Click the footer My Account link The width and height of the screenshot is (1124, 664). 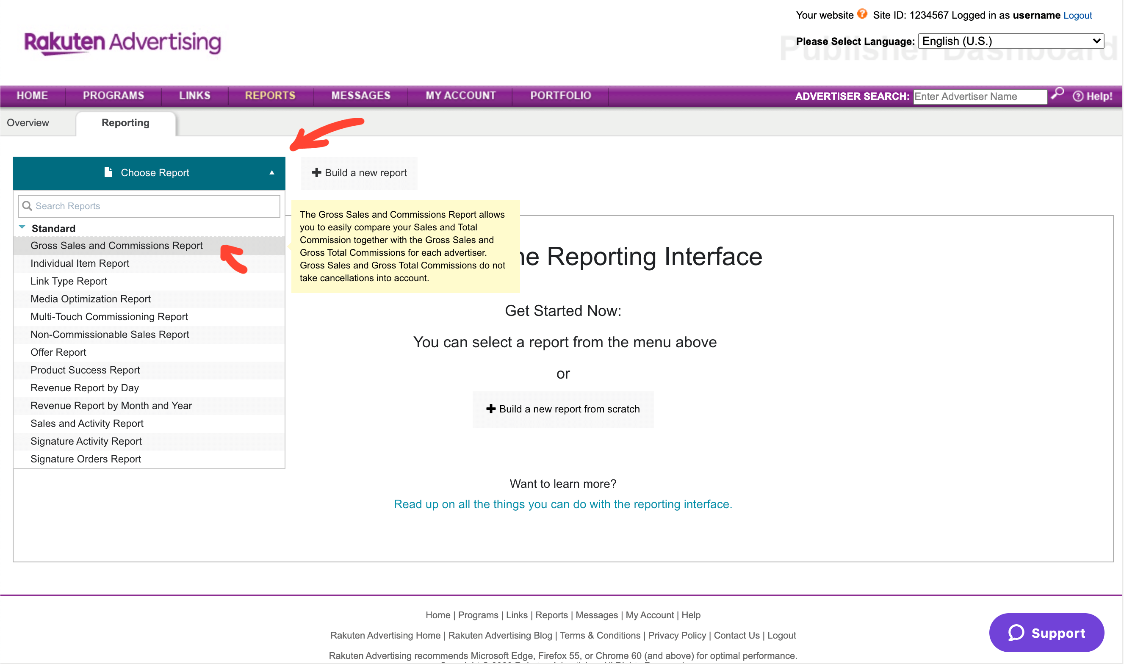[650, 615]
